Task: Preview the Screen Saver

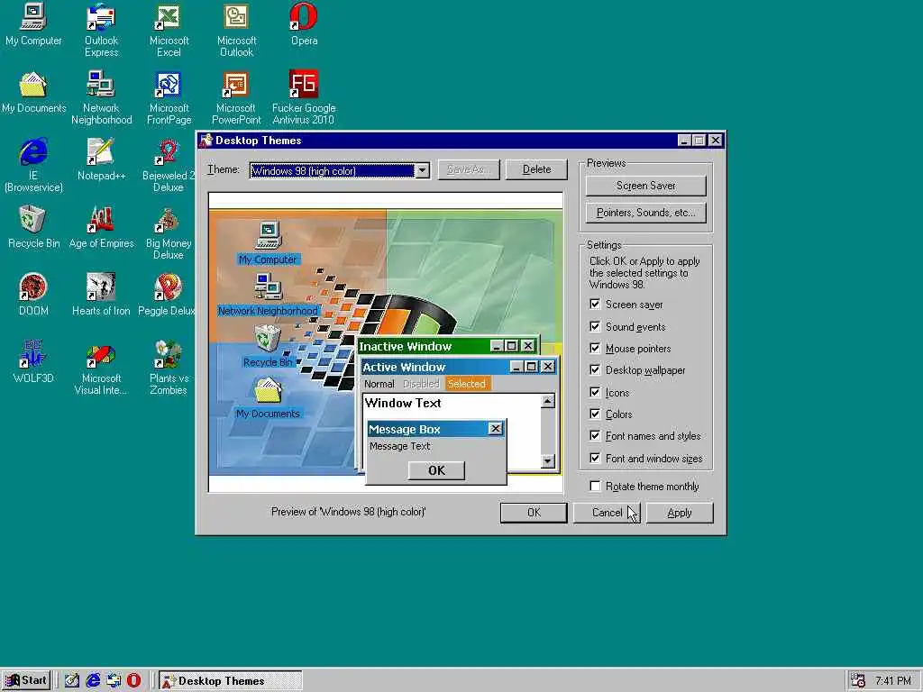Action: point(645,186)
